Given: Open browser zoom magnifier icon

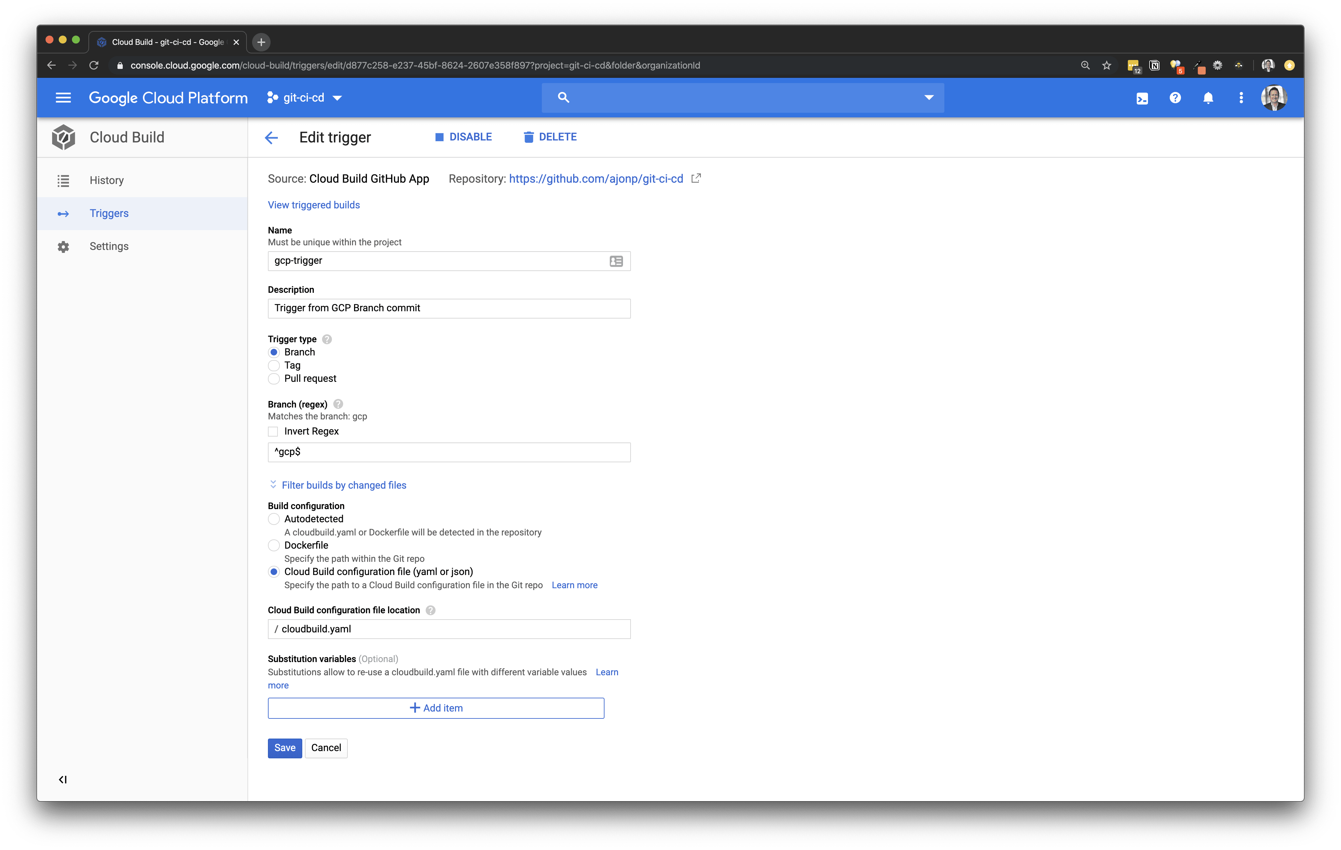Looking at the screenshot, I should (x=1085, y=66).
